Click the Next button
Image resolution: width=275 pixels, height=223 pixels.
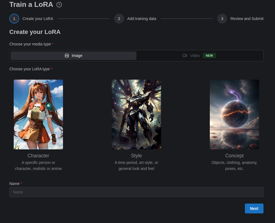pos(254,208)
